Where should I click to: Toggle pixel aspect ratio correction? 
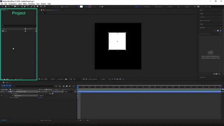[x=110, y=79]
